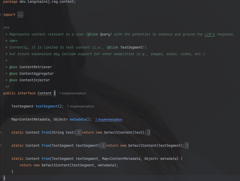The image size is (240, 181).
Task: Click the metadata method name
Action: point(78,120)
